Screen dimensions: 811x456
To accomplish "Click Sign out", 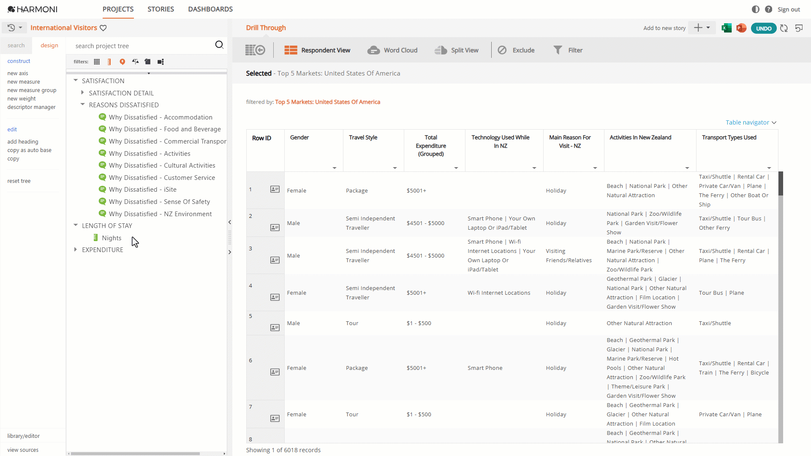I will coord(789,9).
